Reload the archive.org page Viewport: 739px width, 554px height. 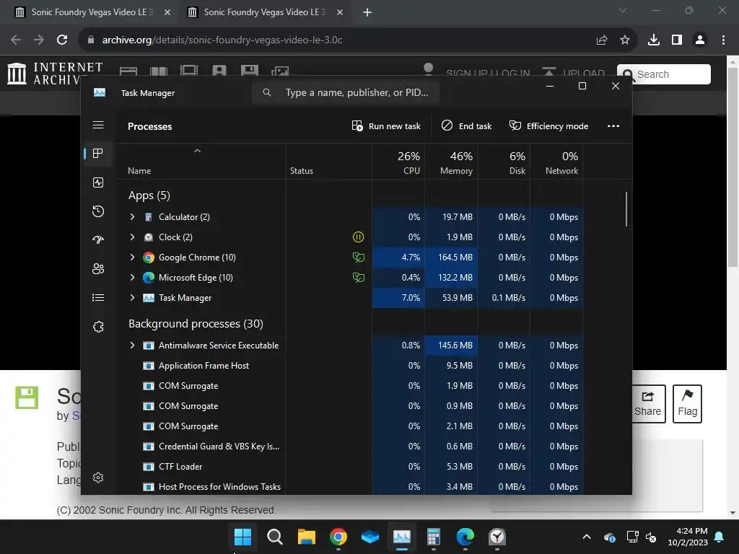pos(62,40)
